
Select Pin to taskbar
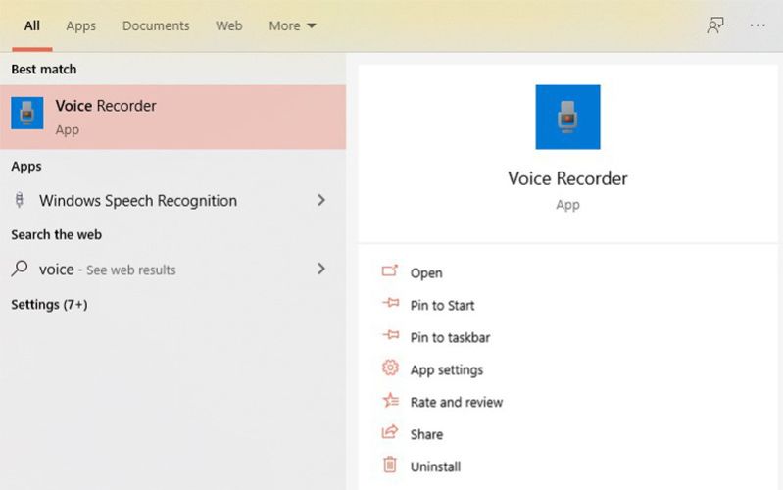coord(450,337)
